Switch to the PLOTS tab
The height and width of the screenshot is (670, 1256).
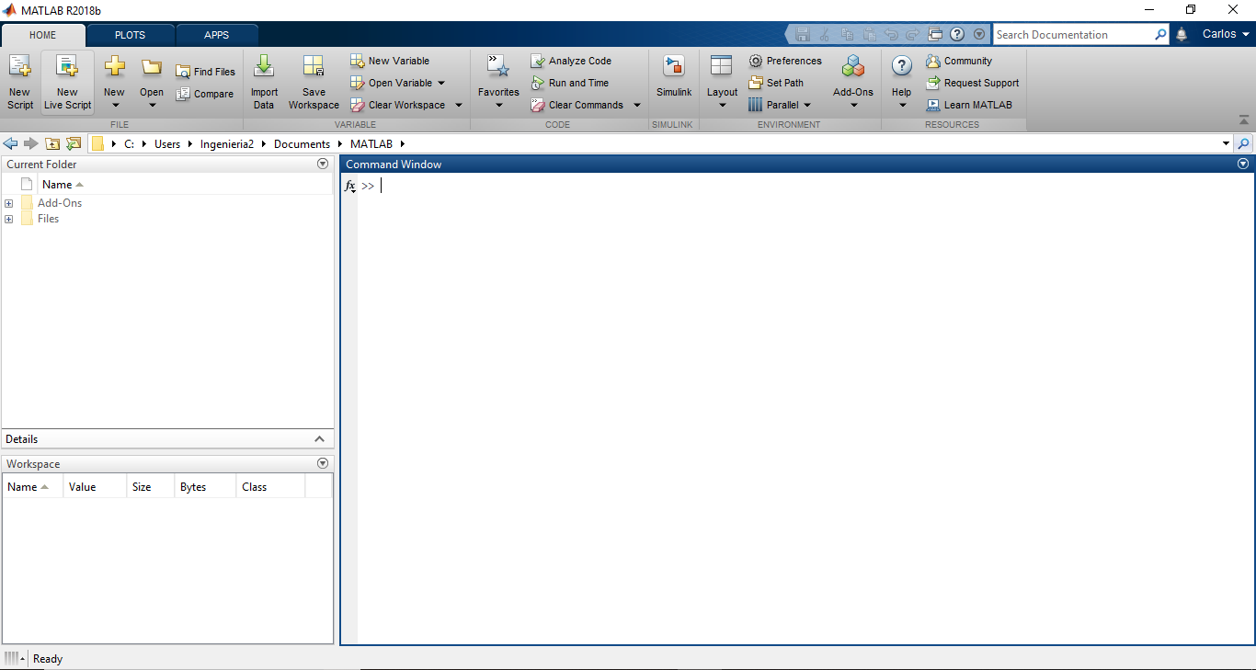click(x=130, y=35)
